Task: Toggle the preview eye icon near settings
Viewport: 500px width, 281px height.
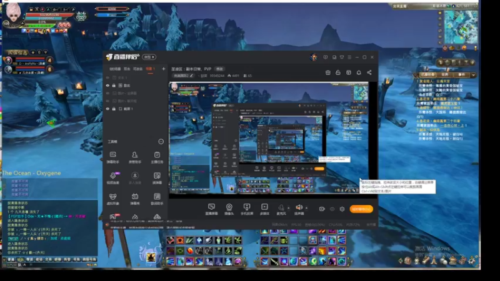Action: (x=332, y=209)
